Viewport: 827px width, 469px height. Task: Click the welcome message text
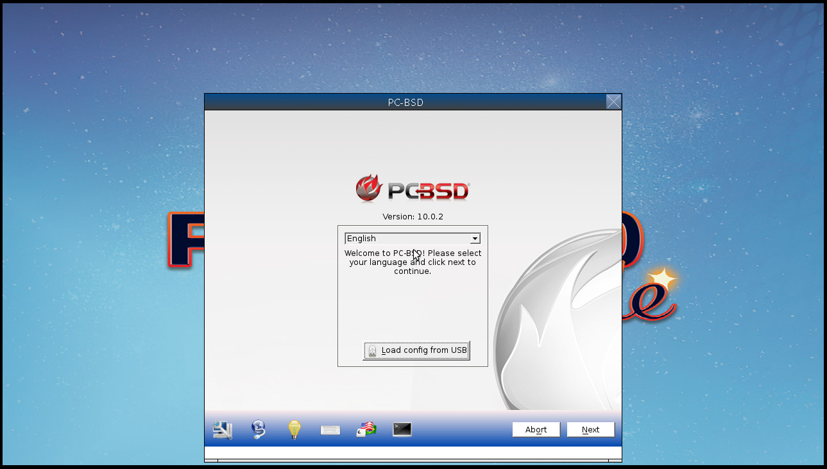point(413,262)
